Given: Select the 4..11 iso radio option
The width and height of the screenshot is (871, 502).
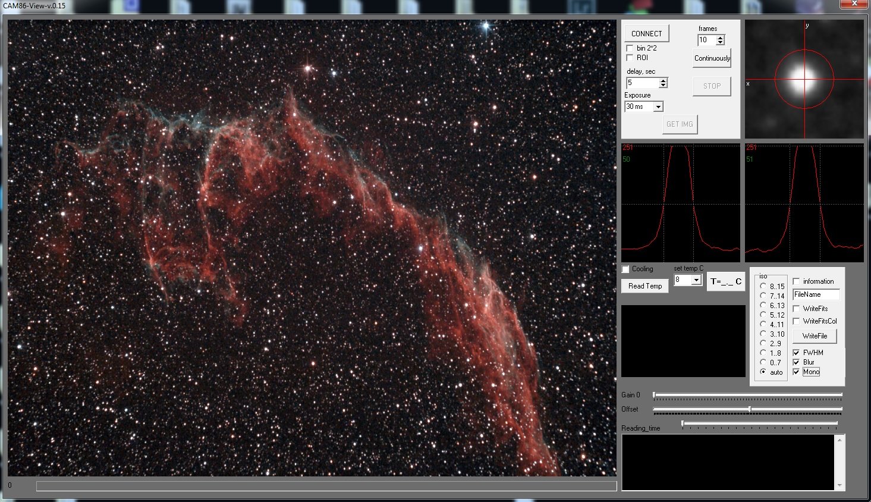Looking at the screenshot, I should click(763, 324).
